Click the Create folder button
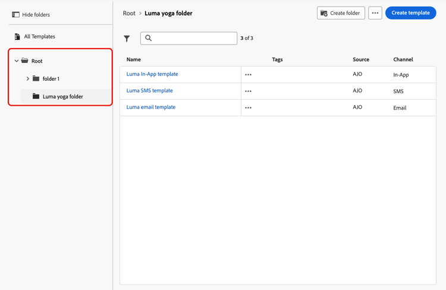Viewport: 446px width, 290px height. click(x=341, y=13)
